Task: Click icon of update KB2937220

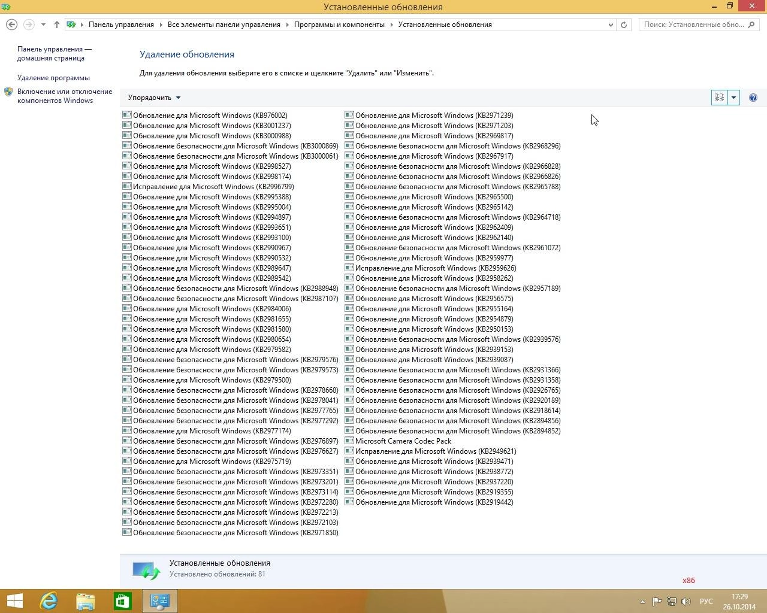Action: [349, 482]
